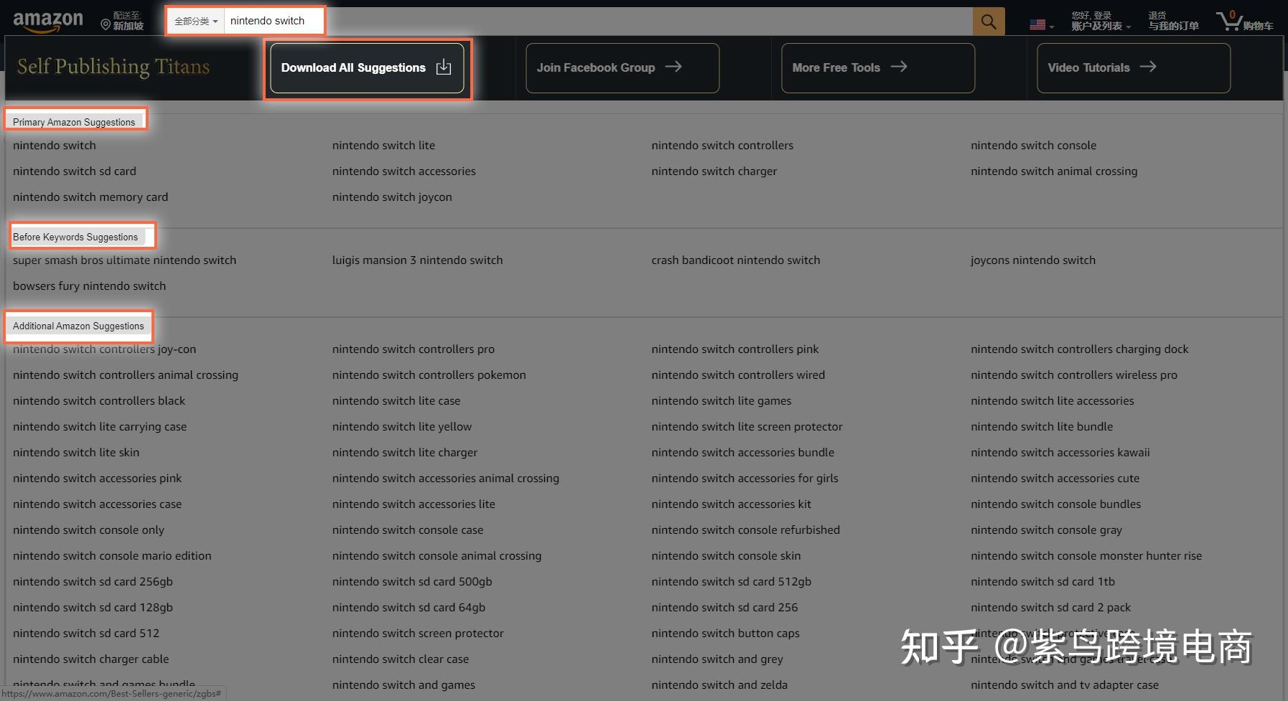Select nintendo switch lite screen protector
The height and width of the screenshot is (701, 1288).
coord(747,426)
